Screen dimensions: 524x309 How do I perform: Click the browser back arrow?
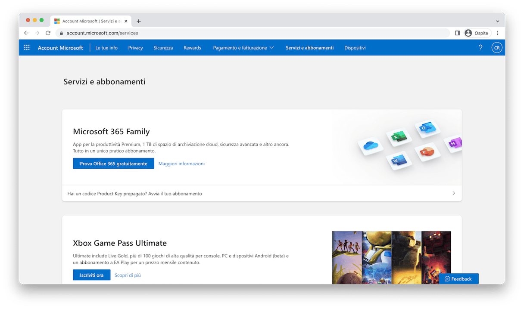pos(26,33)
